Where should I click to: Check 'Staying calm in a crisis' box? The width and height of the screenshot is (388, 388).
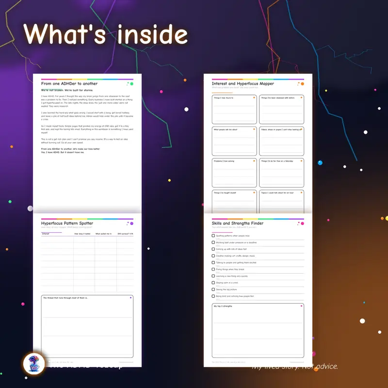[x=213, y=283]
